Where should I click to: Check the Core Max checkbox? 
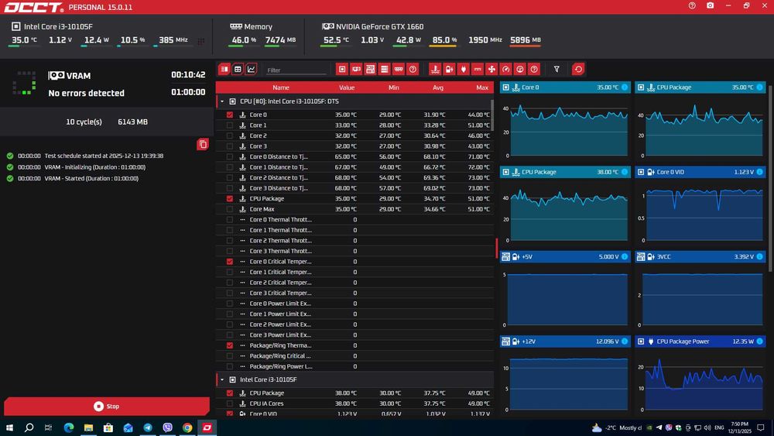click(x=230, y=209)
